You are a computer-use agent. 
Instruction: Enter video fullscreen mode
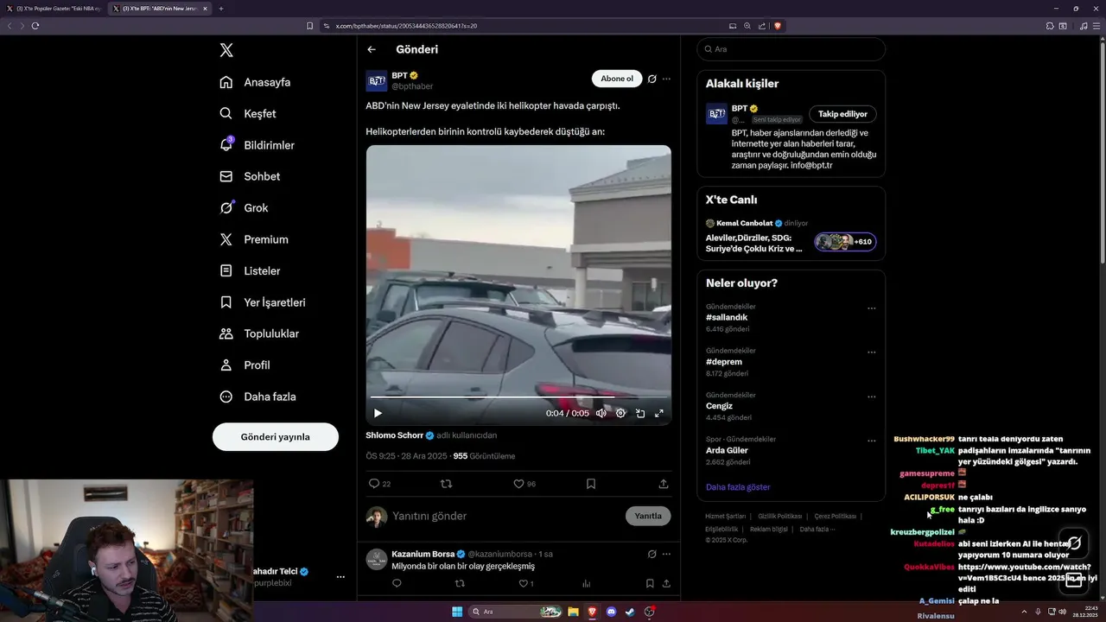(x=659, y=413)
